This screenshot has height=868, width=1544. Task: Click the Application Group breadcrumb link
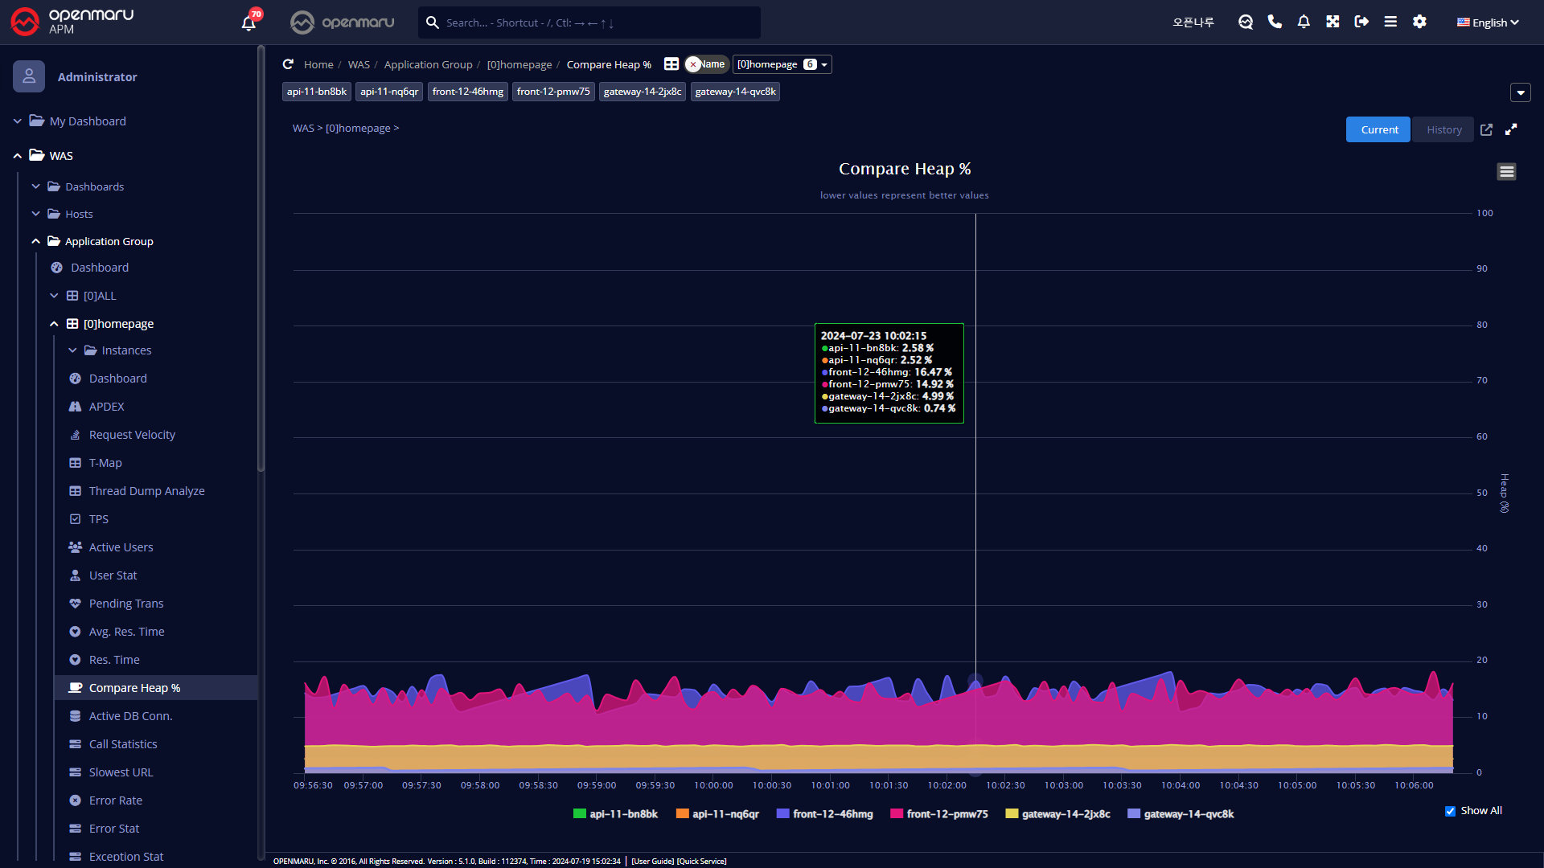click(x=428, y=64)
